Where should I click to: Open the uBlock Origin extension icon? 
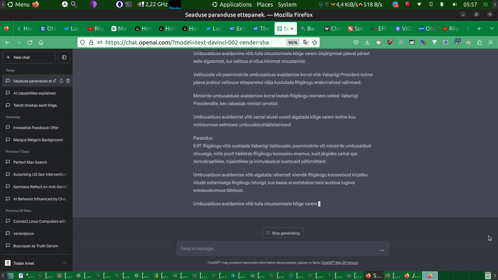tap(390, 42)
